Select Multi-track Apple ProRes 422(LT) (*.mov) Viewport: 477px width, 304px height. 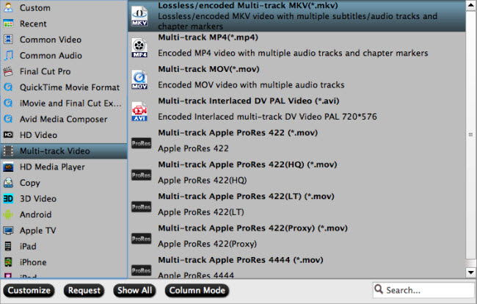296,206
